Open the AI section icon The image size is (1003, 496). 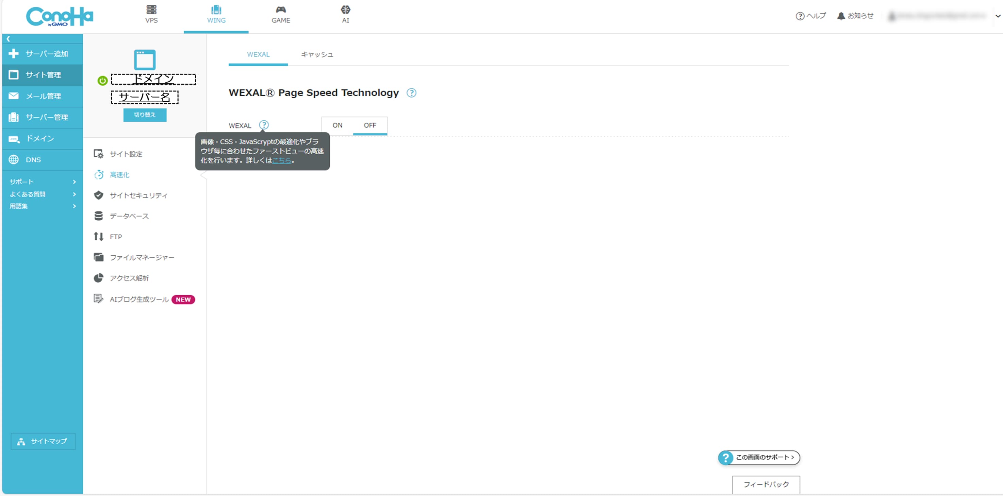coord(345,9)
